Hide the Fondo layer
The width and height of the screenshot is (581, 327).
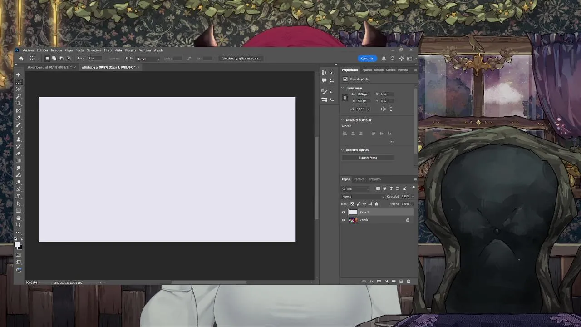pos(343,220)
